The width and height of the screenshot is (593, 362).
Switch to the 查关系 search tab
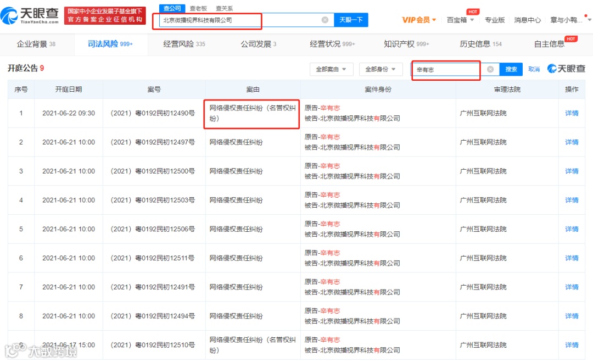[x=224, y=8]
